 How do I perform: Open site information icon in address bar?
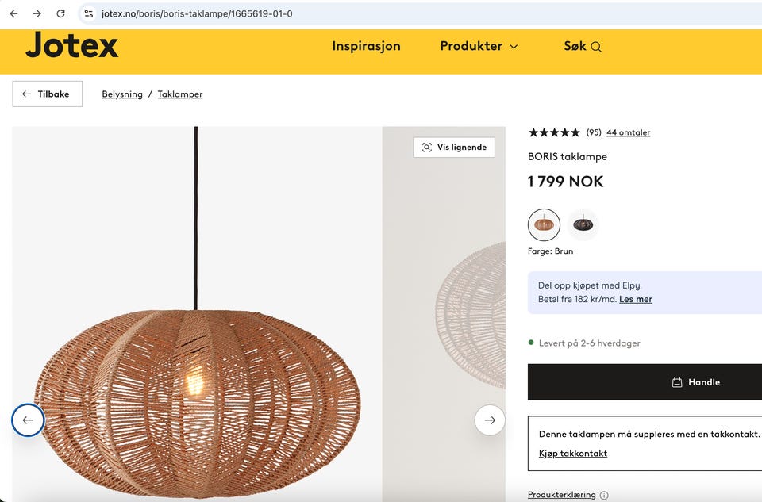[x=89, y=13]
